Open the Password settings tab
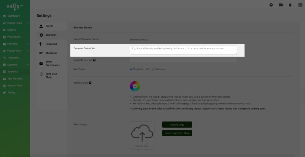This screenshot has height=157, width=305. [51, 44]
